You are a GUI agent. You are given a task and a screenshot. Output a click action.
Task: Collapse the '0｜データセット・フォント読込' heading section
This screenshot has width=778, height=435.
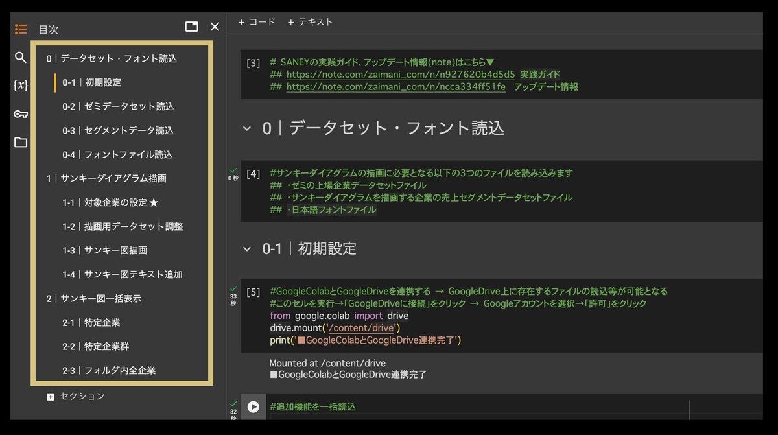click(x=246, y=128)
